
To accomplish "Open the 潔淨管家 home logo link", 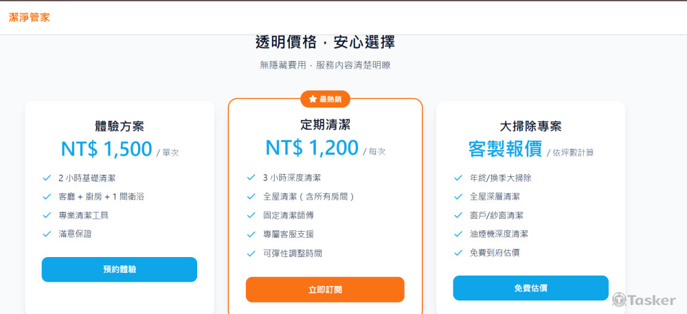I will point(29,17).
